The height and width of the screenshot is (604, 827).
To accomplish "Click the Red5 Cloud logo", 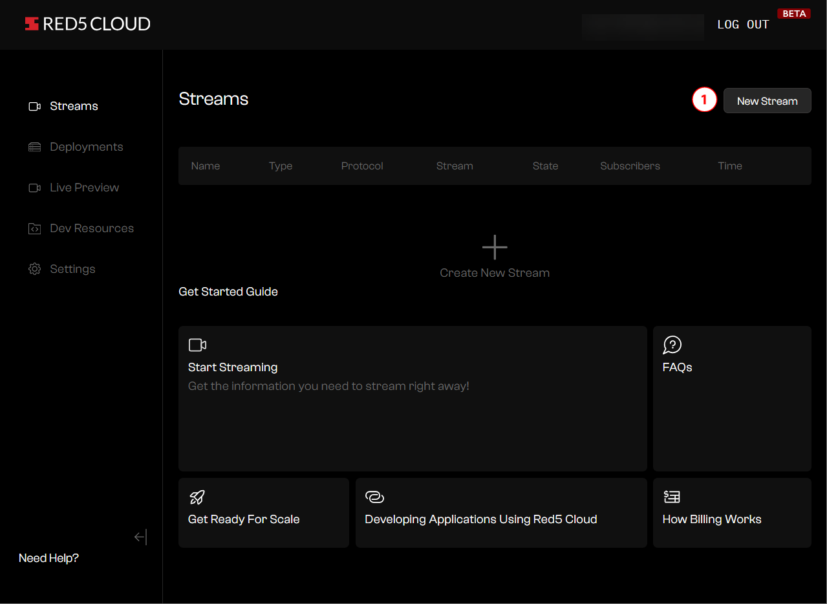I will (87, 24).
